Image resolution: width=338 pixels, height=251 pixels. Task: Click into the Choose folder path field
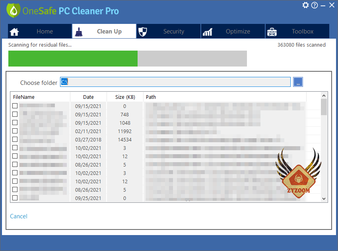(x=175, y=82)
